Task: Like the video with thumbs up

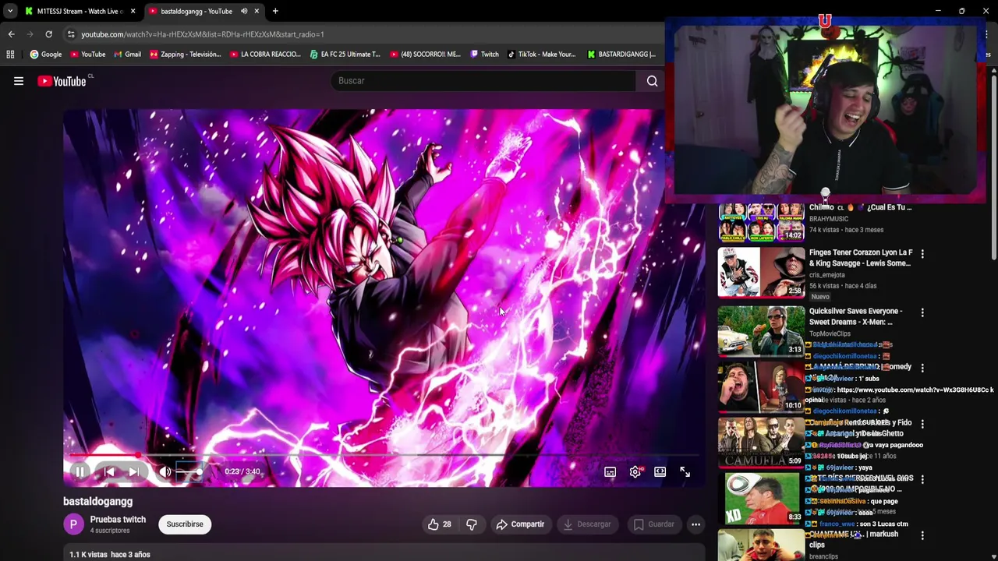Action: pos(439,524)
